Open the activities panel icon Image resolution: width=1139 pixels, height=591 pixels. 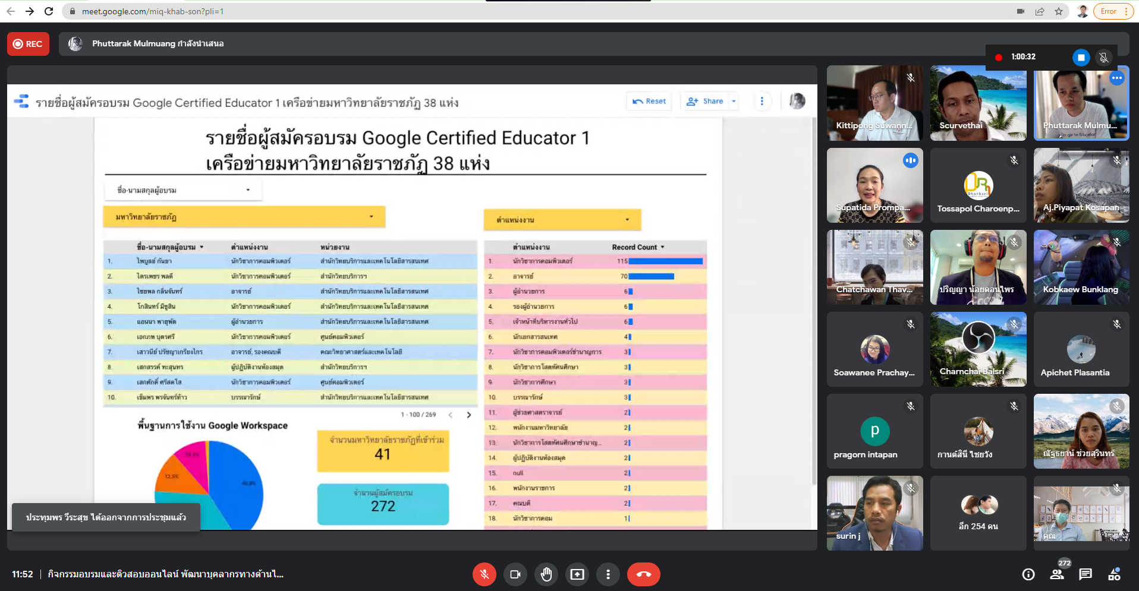[x=1114, y=574]
